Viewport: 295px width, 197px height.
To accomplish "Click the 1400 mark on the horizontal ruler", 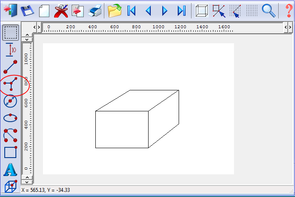I will pos(202,27).
